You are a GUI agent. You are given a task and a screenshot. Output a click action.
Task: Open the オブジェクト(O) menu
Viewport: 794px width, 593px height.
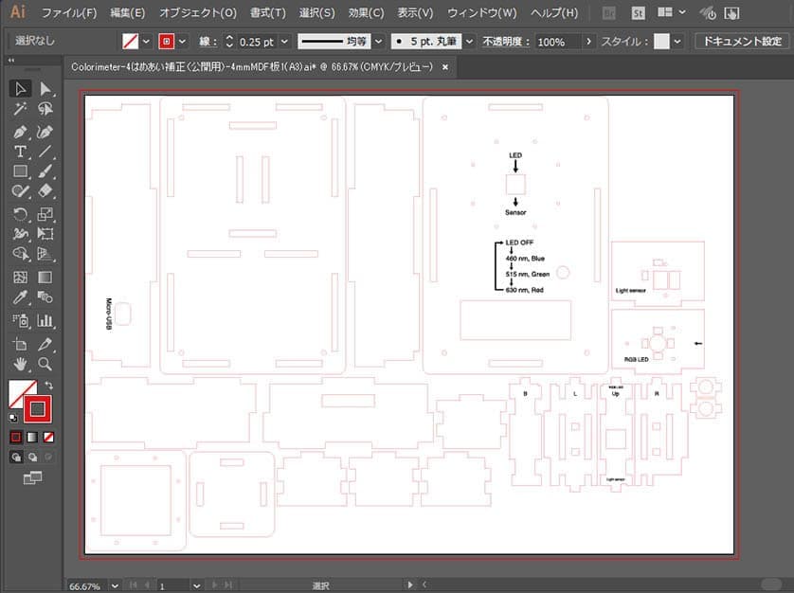tap(197, 13)
